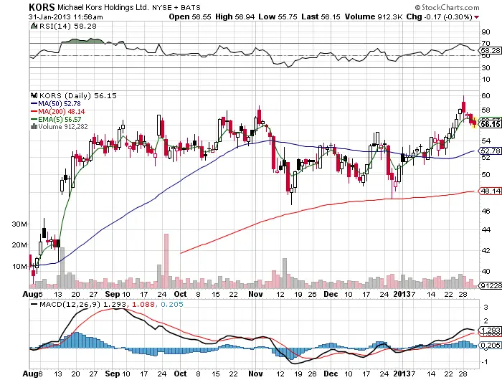The height and width of the screenshot is (380, 502).
Task: Click the 20M volume scale label
Action: click(19, 245)
